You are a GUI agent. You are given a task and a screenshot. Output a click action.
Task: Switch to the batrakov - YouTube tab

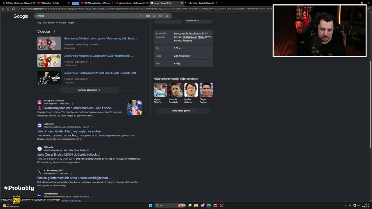(x=53, y=3)
